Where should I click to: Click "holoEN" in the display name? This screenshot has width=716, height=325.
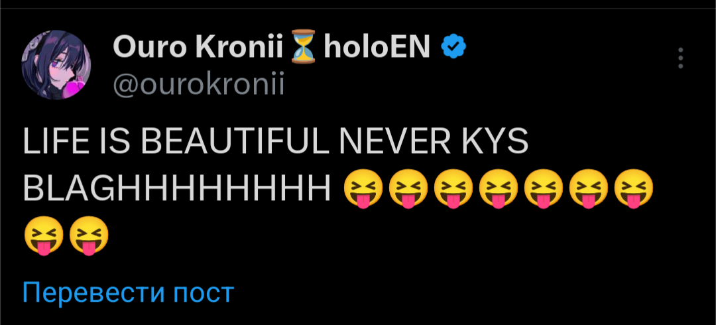[x=379, y=46]
